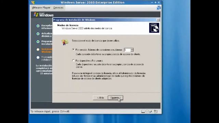Maximize the VMware Player window
This screenshot has height=123, width=219.
coord(155,2)
